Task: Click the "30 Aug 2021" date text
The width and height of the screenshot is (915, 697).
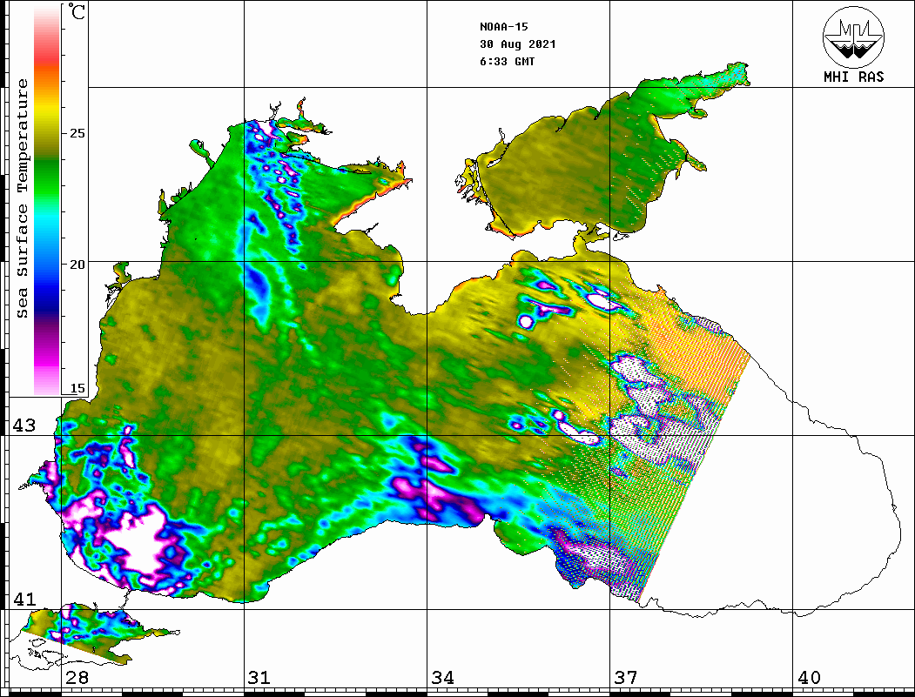Action: [518, 44]
